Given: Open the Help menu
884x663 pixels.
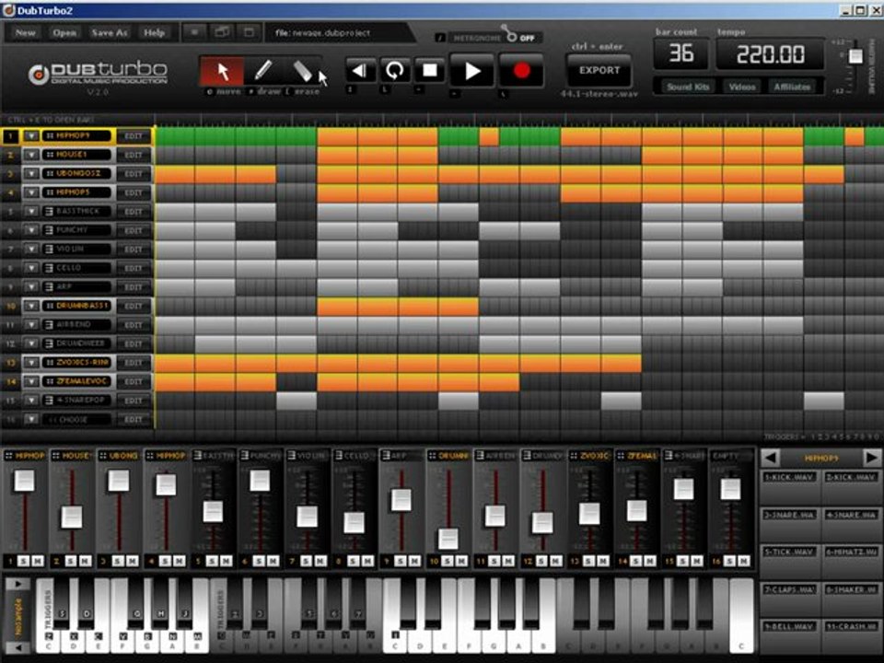Looking at the screenshot, I should point(154,33).
